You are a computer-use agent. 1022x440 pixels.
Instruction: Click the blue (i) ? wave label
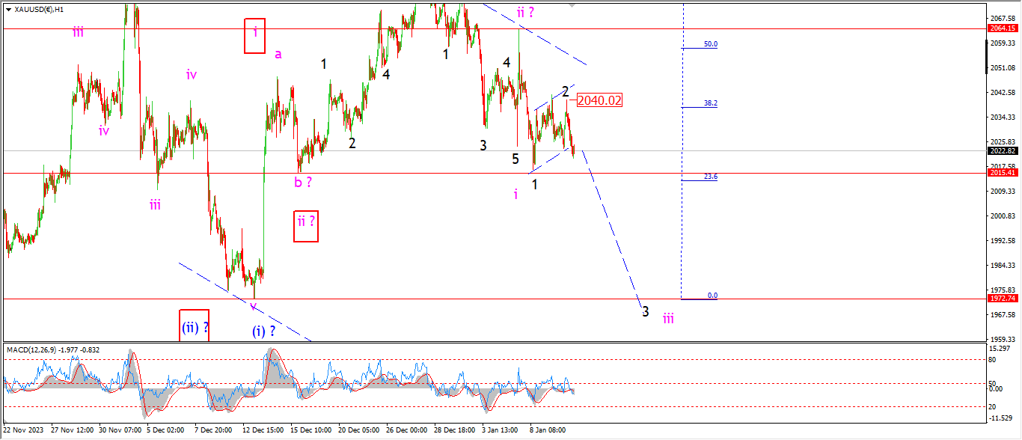[263, 331]
